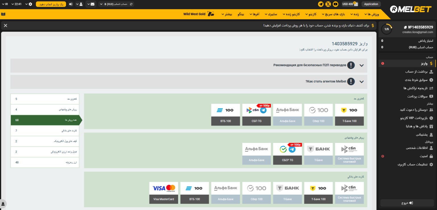Click the yellow 'یک واریز انجام دهید' button
437x210 pixels.
point(51,4)
